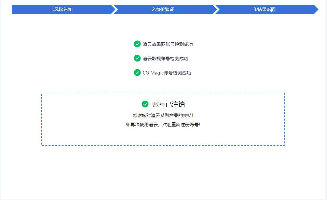The height and width of the screenshot is (200, 327).
Task: Click the number 3 in the final step label
Action: [x=255, y=9]
